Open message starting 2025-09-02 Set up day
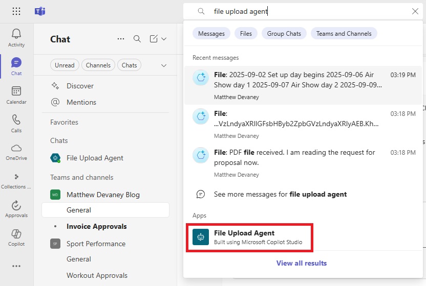The image size is (426, 286). pos(303,85)
